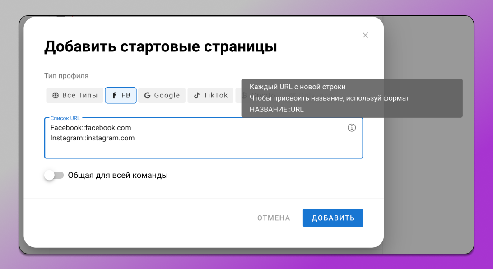Viewport: 493px width, 269px height.
Task: Select the Google profile type filter
Action: tap(162, 95)
